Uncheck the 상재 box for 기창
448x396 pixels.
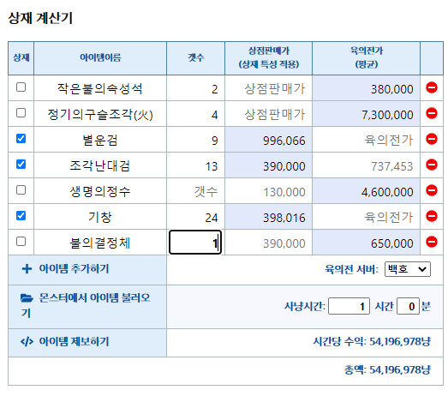pyautogui.click(x=21, y=216)
